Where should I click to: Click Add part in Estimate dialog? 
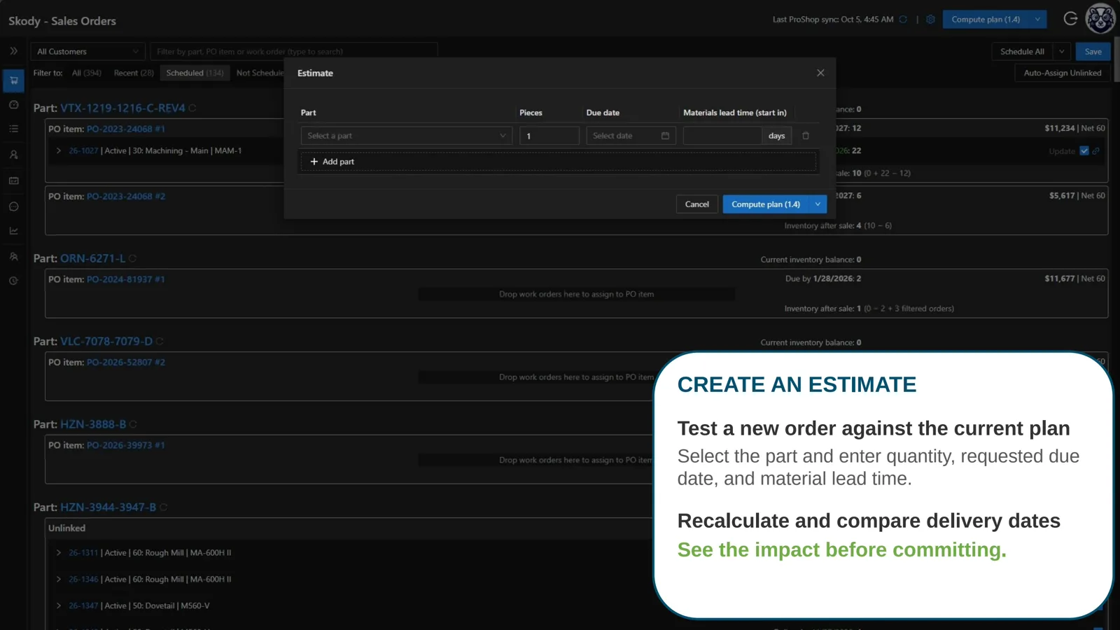[558, 162]
